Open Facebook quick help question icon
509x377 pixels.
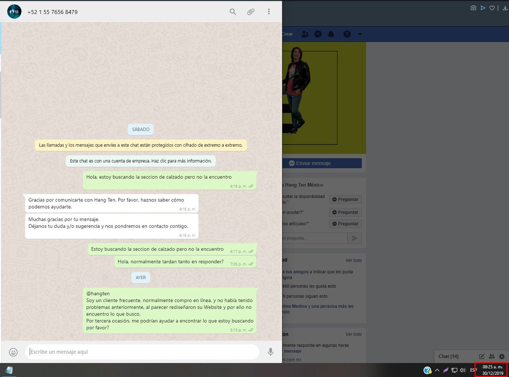[x=347, y=34]
